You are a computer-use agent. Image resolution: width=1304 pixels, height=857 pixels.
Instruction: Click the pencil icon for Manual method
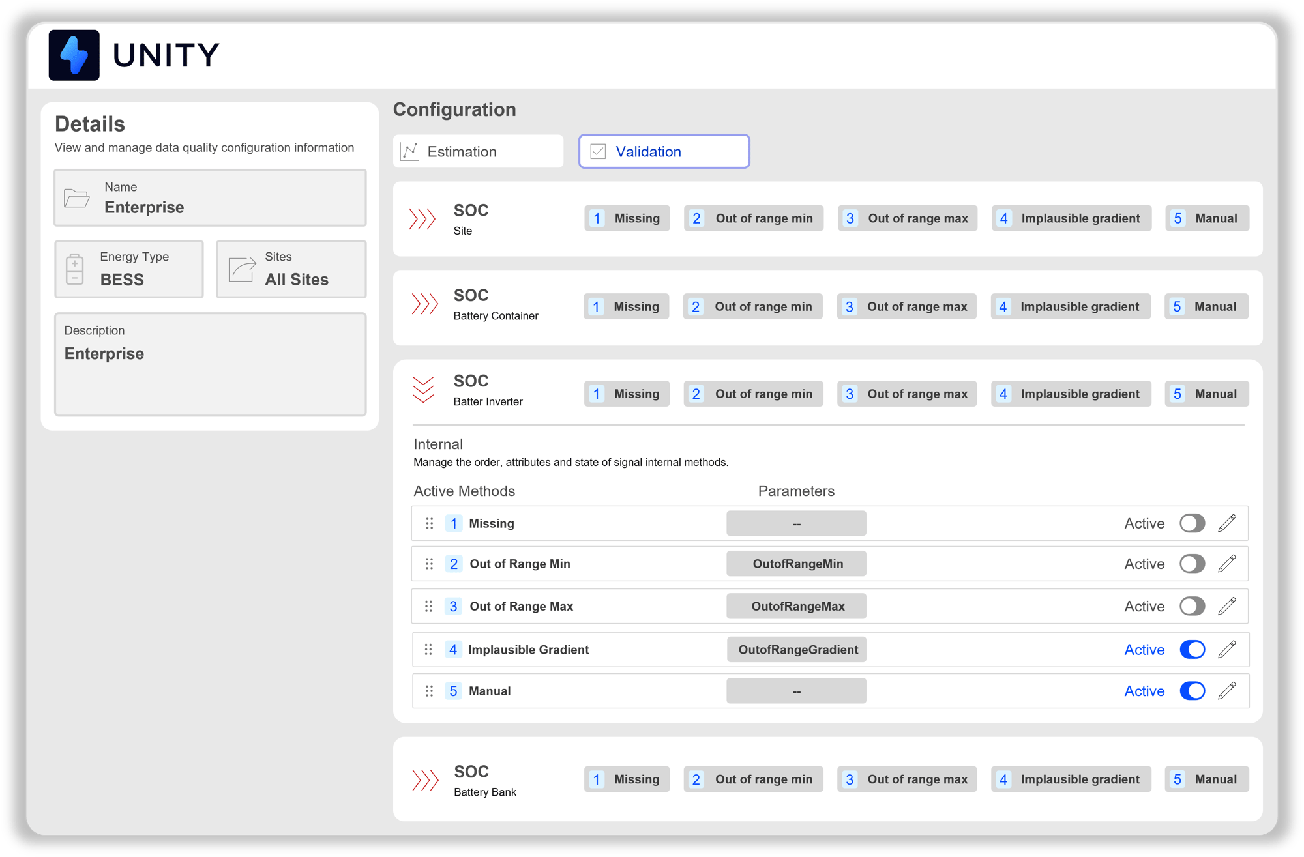coord(1228,691)
